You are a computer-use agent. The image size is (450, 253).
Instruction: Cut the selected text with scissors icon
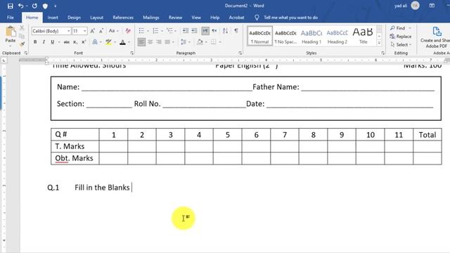[x=22, y=28]
